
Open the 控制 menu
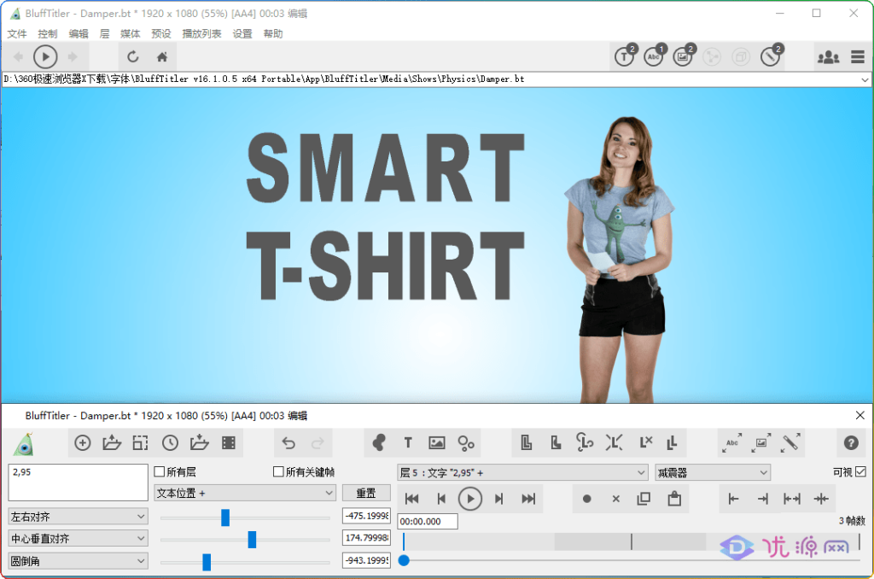pos(48,33)
